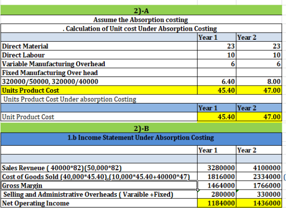
Task: Click Selling and Administrative value 330000
Action: click(x=259, y=194)
